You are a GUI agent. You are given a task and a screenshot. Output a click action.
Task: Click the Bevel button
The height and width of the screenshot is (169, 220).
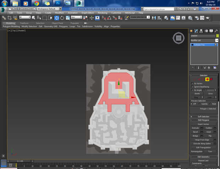pyautogui.click(x=195, y=131)
